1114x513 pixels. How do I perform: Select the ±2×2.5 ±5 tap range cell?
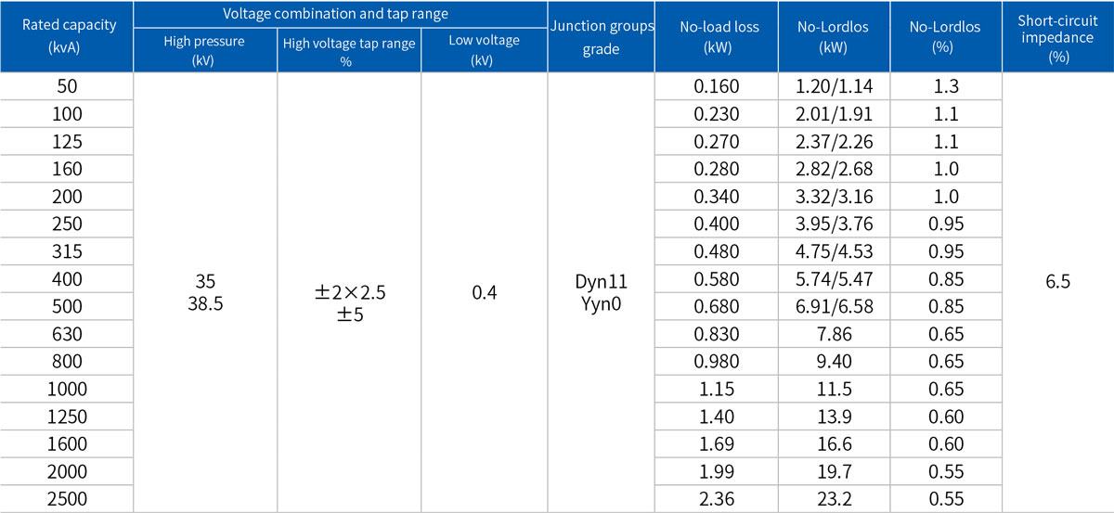pos(349,292)
